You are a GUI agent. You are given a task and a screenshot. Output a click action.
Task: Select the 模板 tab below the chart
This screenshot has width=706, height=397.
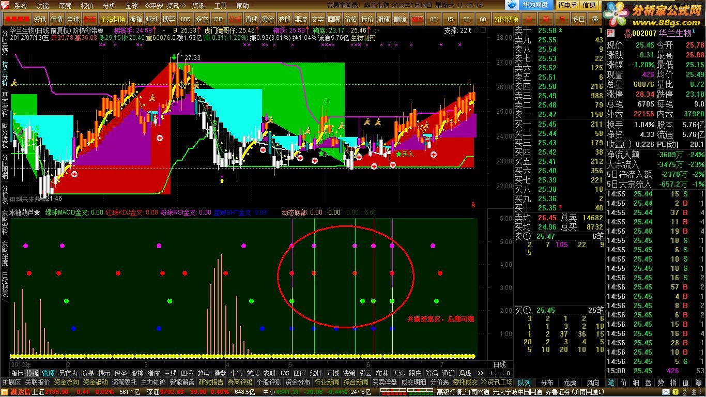(33, 373)
